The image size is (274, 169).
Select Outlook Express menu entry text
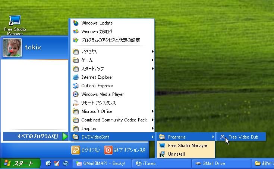pos(97,86)
